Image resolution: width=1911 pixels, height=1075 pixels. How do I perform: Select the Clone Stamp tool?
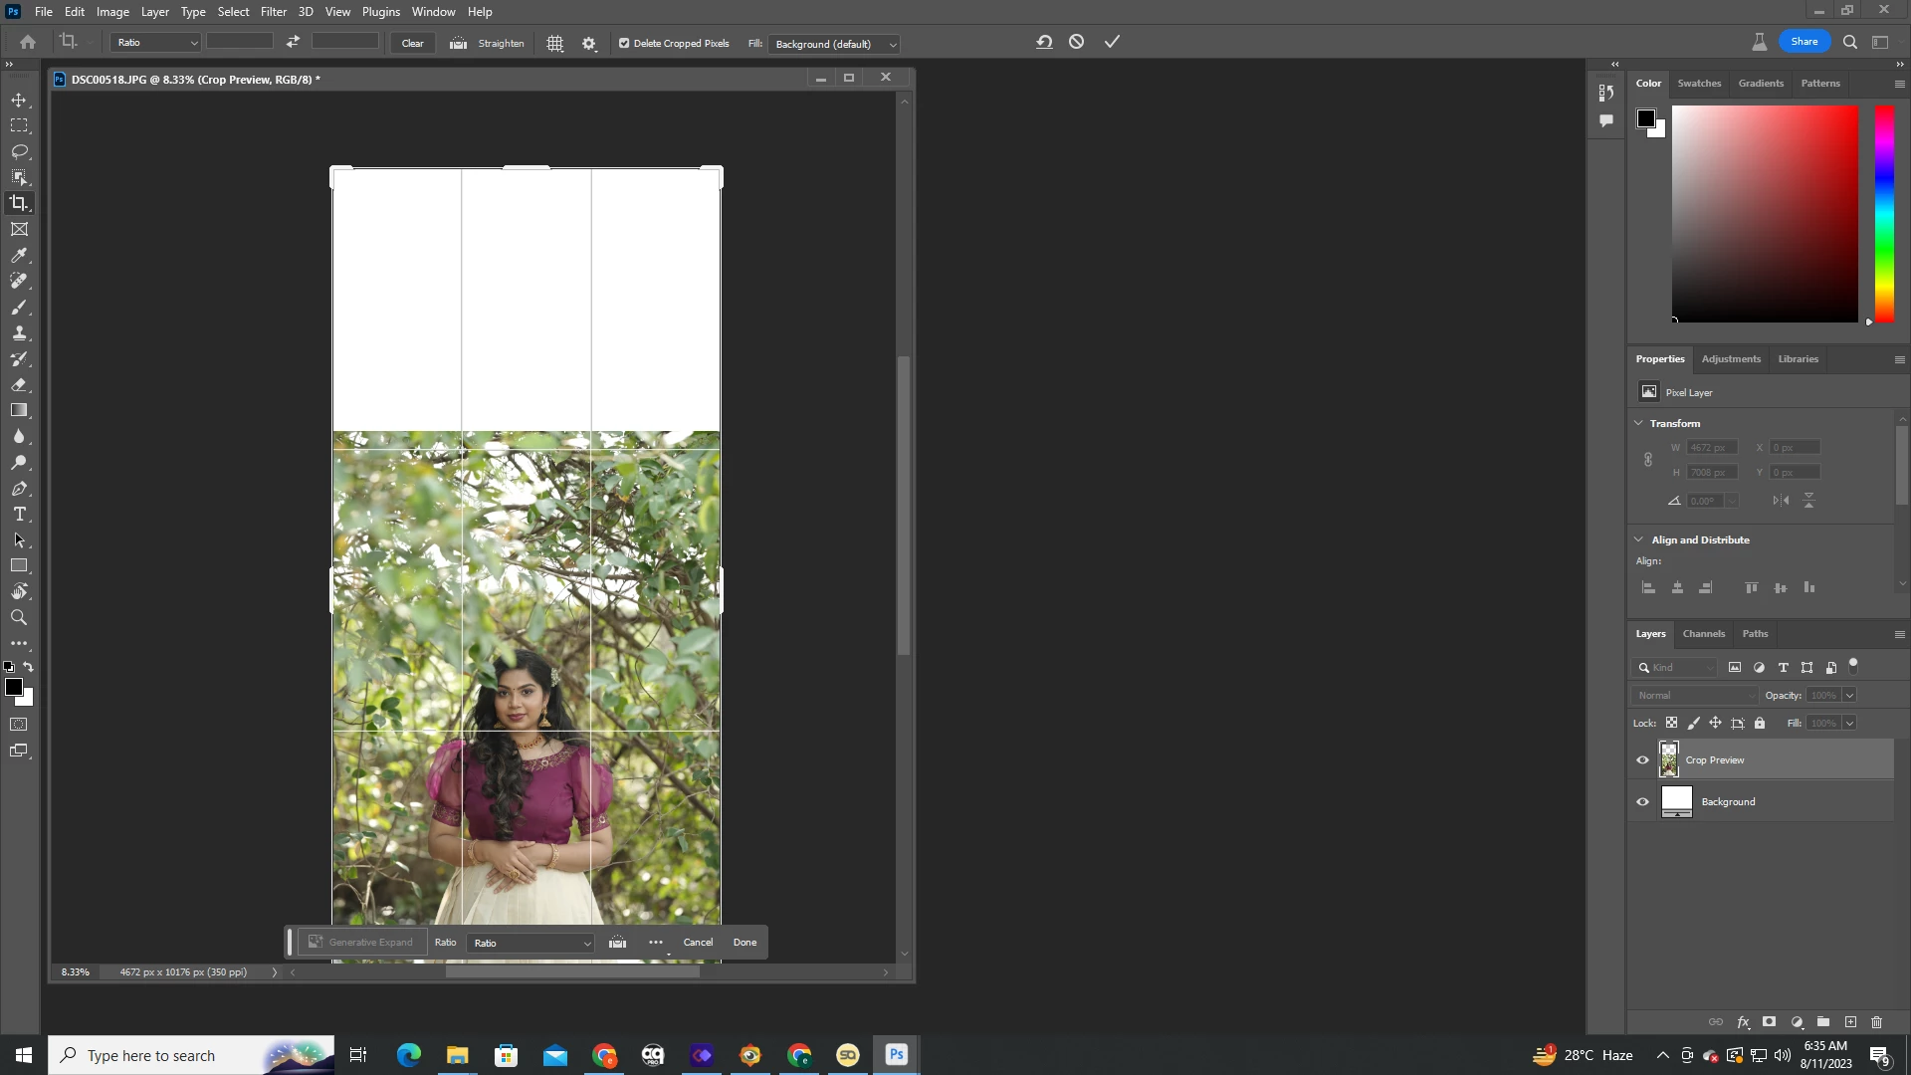click(19, 333)
